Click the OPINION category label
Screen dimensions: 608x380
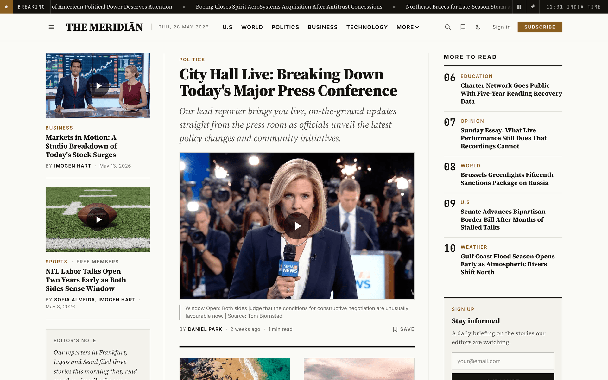[x=472, y=121]
